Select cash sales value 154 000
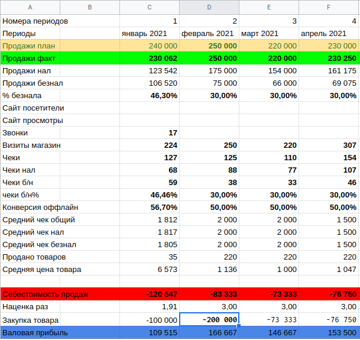Viewport: 360px width, 340px height. 269,70
